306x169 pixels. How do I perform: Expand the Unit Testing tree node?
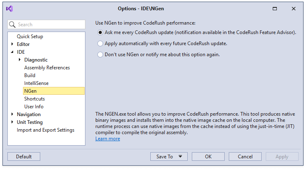(12, 122)
